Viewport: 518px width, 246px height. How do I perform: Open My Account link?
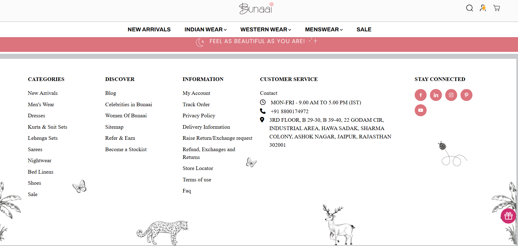point(196,93)
